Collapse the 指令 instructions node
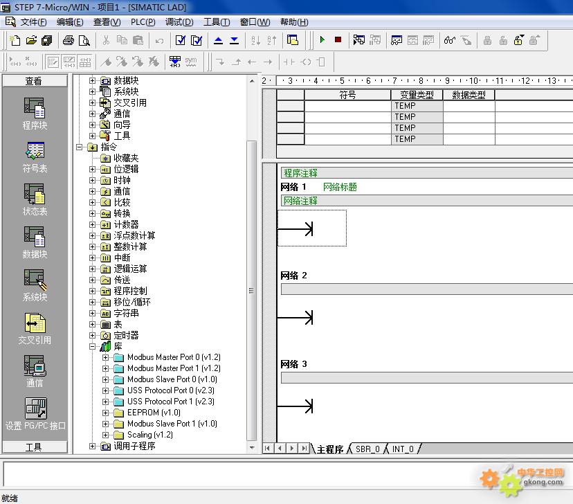This screenshot has height=504, width=573. [80, 147]
